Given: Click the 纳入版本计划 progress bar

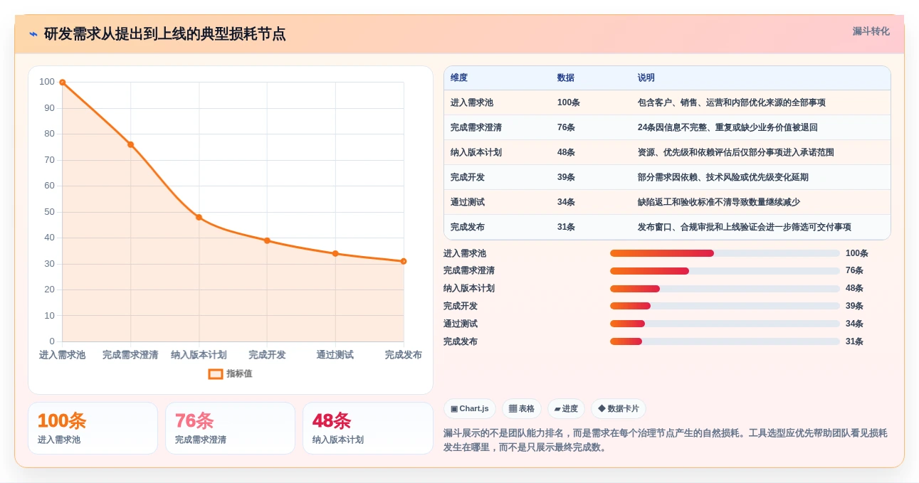Looking at the screenshot, I should click(725, 289).
